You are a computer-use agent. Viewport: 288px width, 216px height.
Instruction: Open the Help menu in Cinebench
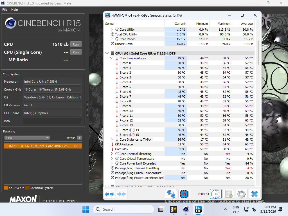click(15, 10)
